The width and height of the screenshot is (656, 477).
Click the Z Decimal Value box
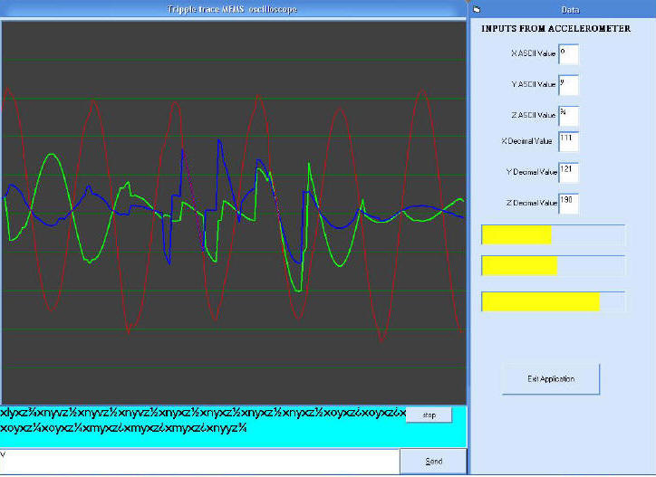(x=569, y=203)
